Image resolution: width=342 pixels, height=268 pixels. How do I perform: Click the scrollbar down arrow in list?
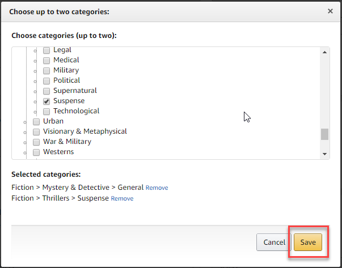pos(324,154)
